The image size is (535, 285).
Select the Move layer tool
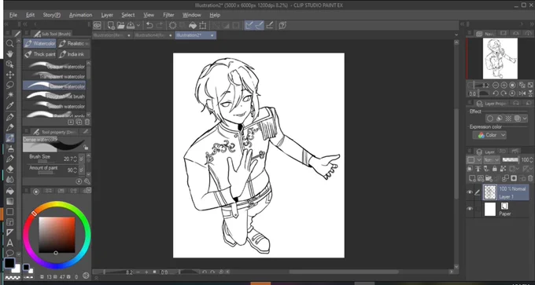10,75
